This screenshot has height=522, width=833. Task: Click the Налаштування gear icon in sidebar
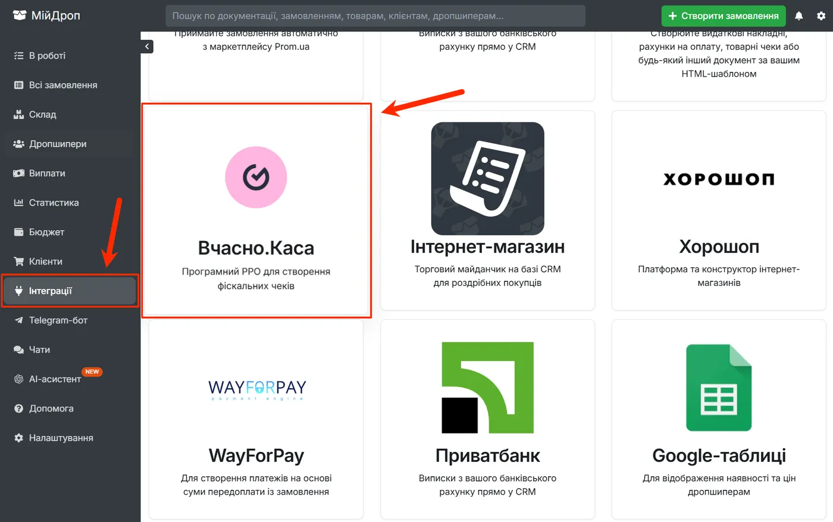18,438
